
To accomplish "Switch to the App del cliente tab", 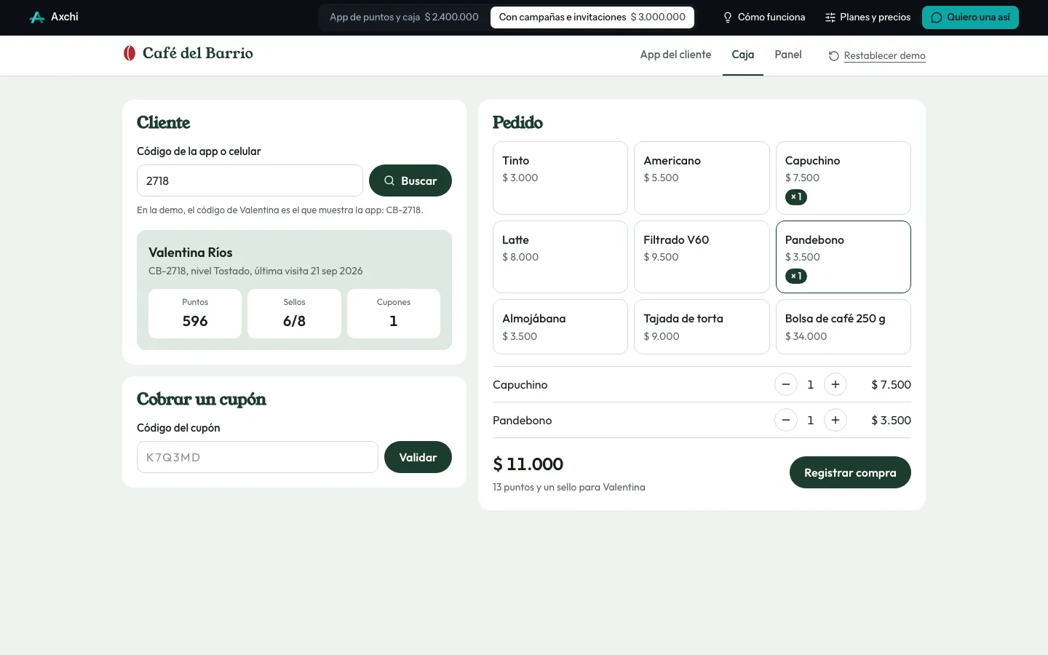I will click(675, 55).
